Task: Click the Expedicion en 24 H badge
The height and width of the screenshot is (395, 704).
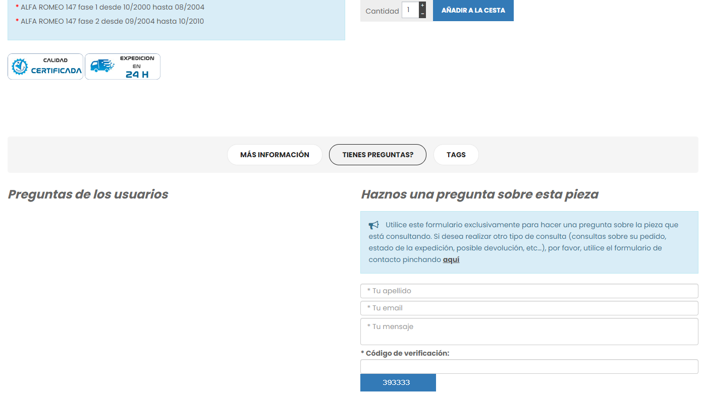Action: [x=123, y=67]
